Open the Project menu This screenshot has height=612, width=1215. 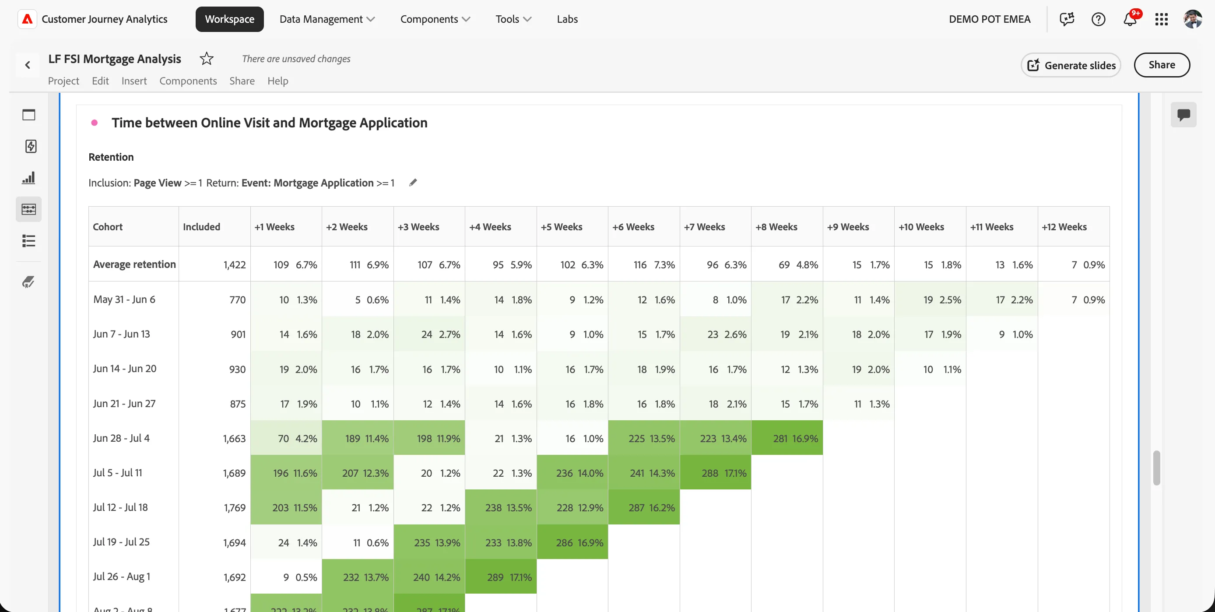point(63,81)
